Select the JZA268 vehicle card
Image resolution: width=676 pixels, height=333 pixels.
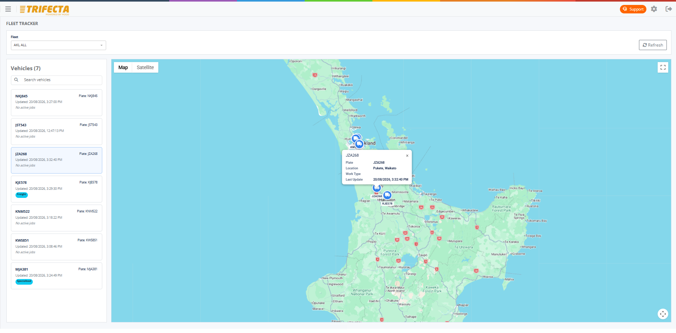[x=56, y=160]
